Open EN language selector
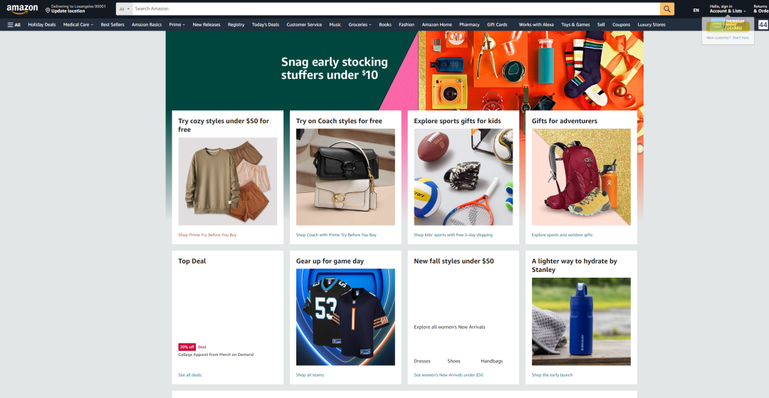The height and width of the screenshot is (398, 769). (696, 10)
